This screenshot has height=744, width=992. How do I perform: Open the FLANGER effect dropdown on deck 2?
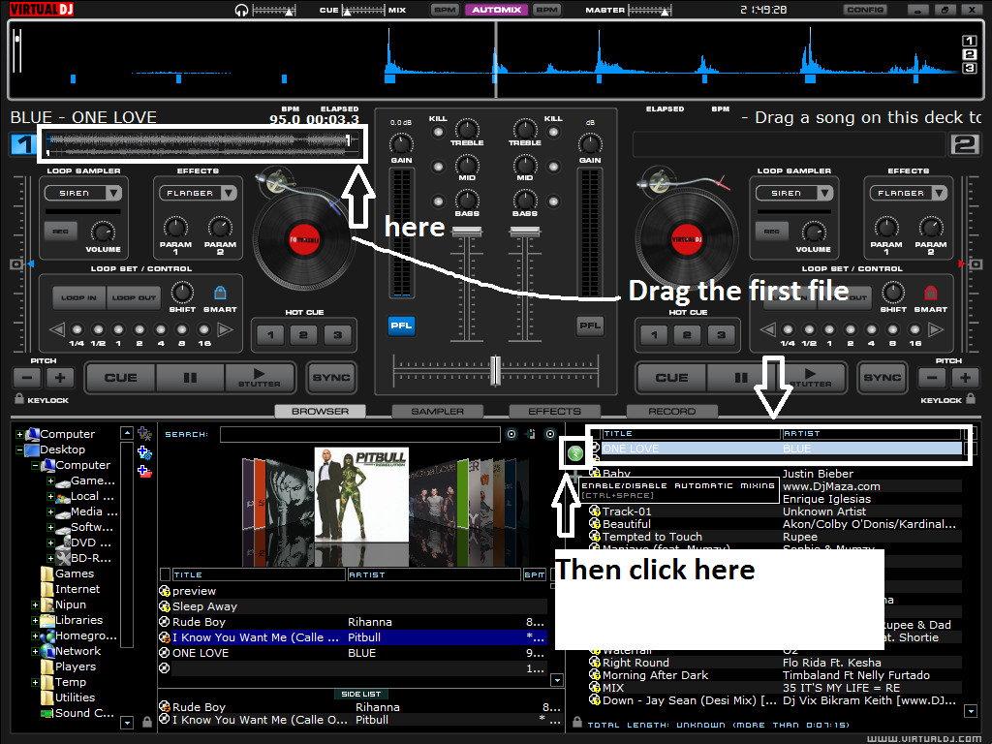(907, 192)
